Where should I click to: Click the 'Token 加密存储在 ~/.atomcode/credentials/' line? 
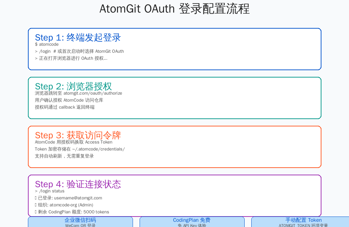80,149
